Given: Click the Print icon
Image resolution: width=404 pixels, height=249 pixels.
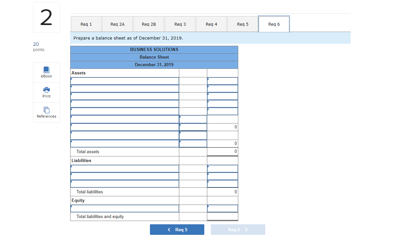Looking at the screenshot, I should [x=46, y=92].
